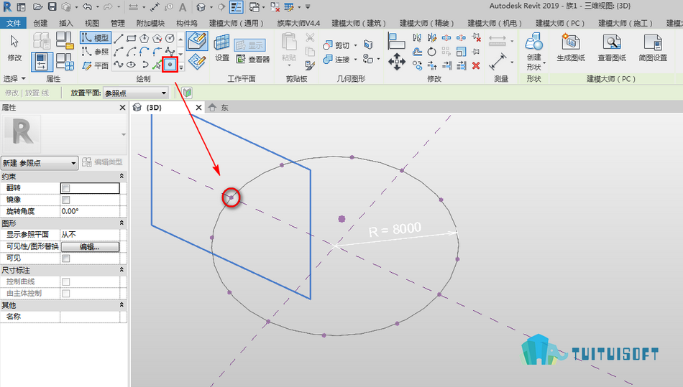Click the 模型 line button
Screen dimensions: 683x387
point(96,38)
